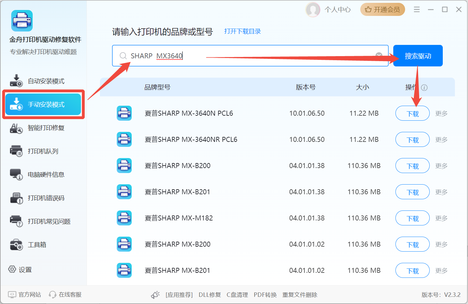Screen dimensions: 468x304
Task: Click the app logo printer icon
Action: coord(22,21)
